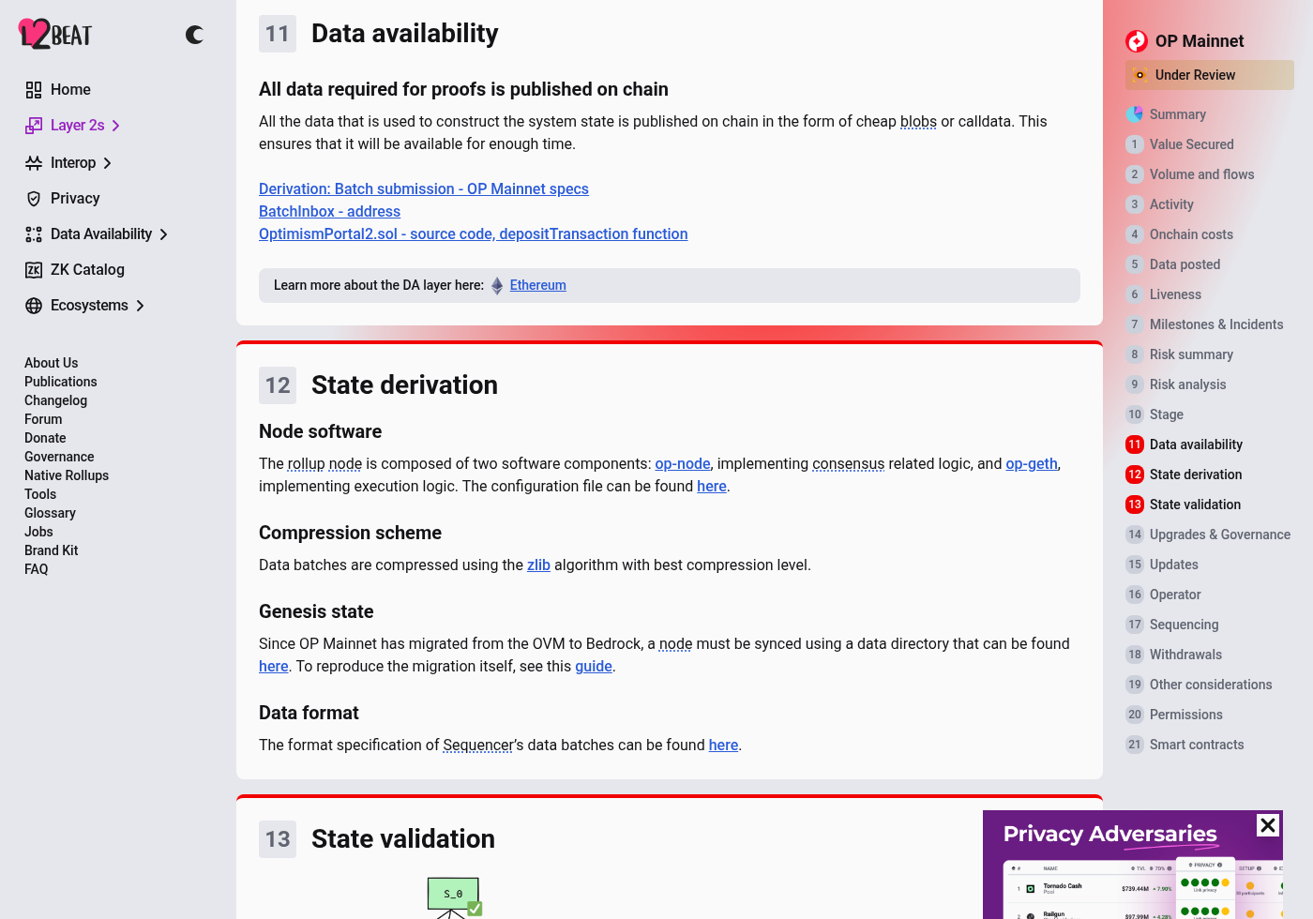Click the Privacy shield icon
Screen dimensions: 1313x919
pos(34,199)
